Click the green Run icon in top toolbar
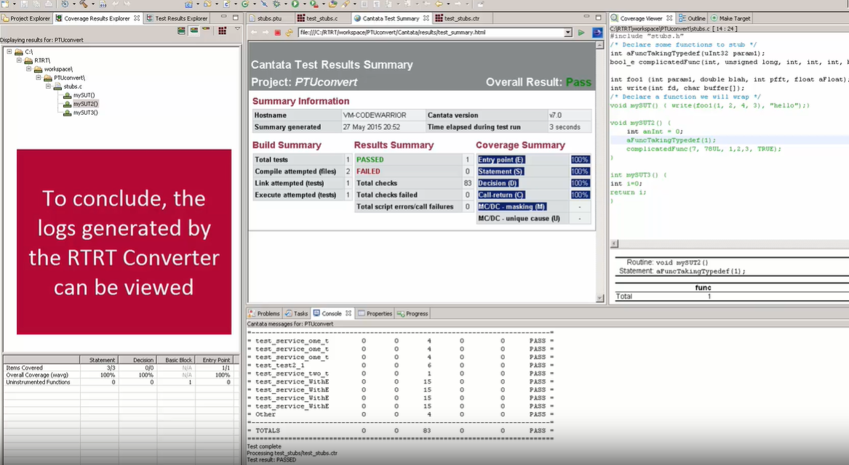 (295, 4)
